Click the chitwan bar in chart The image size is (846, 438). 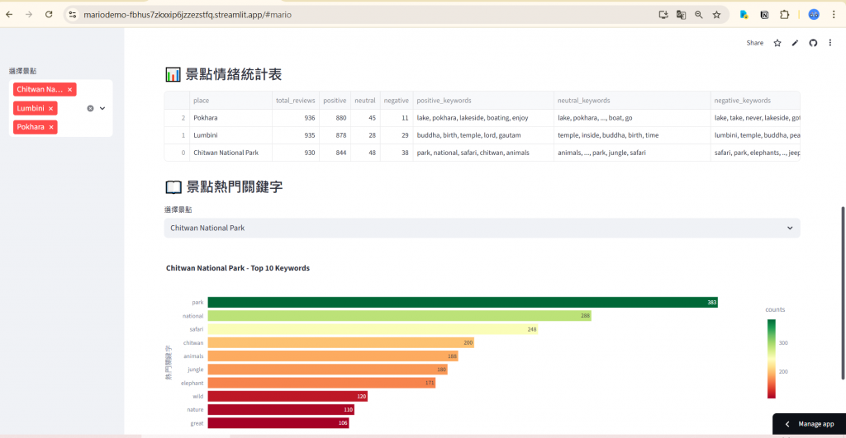[x=340, y=342]
